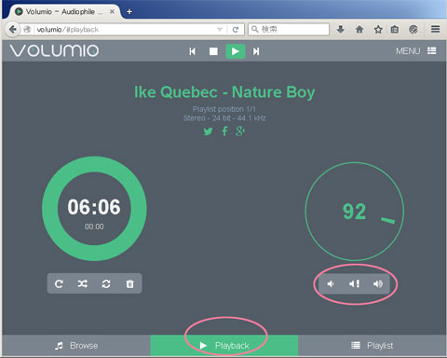Share the song on Google Plus
The width and height of the screenshot is (447, 358).
pyautogui.click(x=240, y=131)
